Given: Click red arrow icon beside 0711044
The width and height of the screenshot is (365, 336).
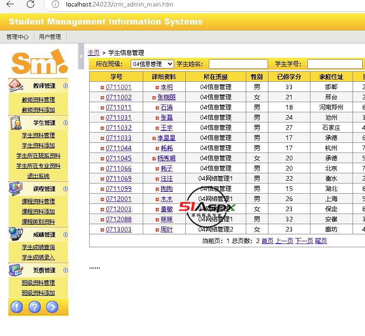Looking at the screenshot, I should (x=102, y=148).
